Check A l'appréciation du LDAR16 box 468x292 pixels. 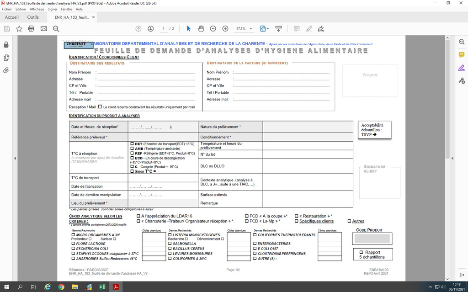138,216
